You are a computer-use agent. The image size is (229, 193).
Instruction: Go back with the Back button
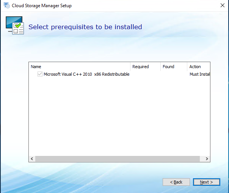[x=176, y=182]
